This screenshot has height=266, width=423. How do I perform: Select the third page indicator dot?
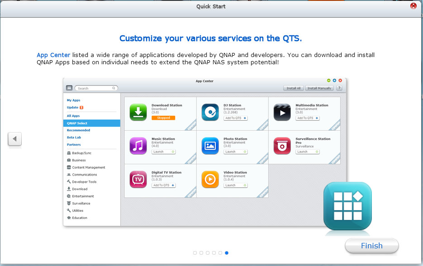click(x=208, y=253)
